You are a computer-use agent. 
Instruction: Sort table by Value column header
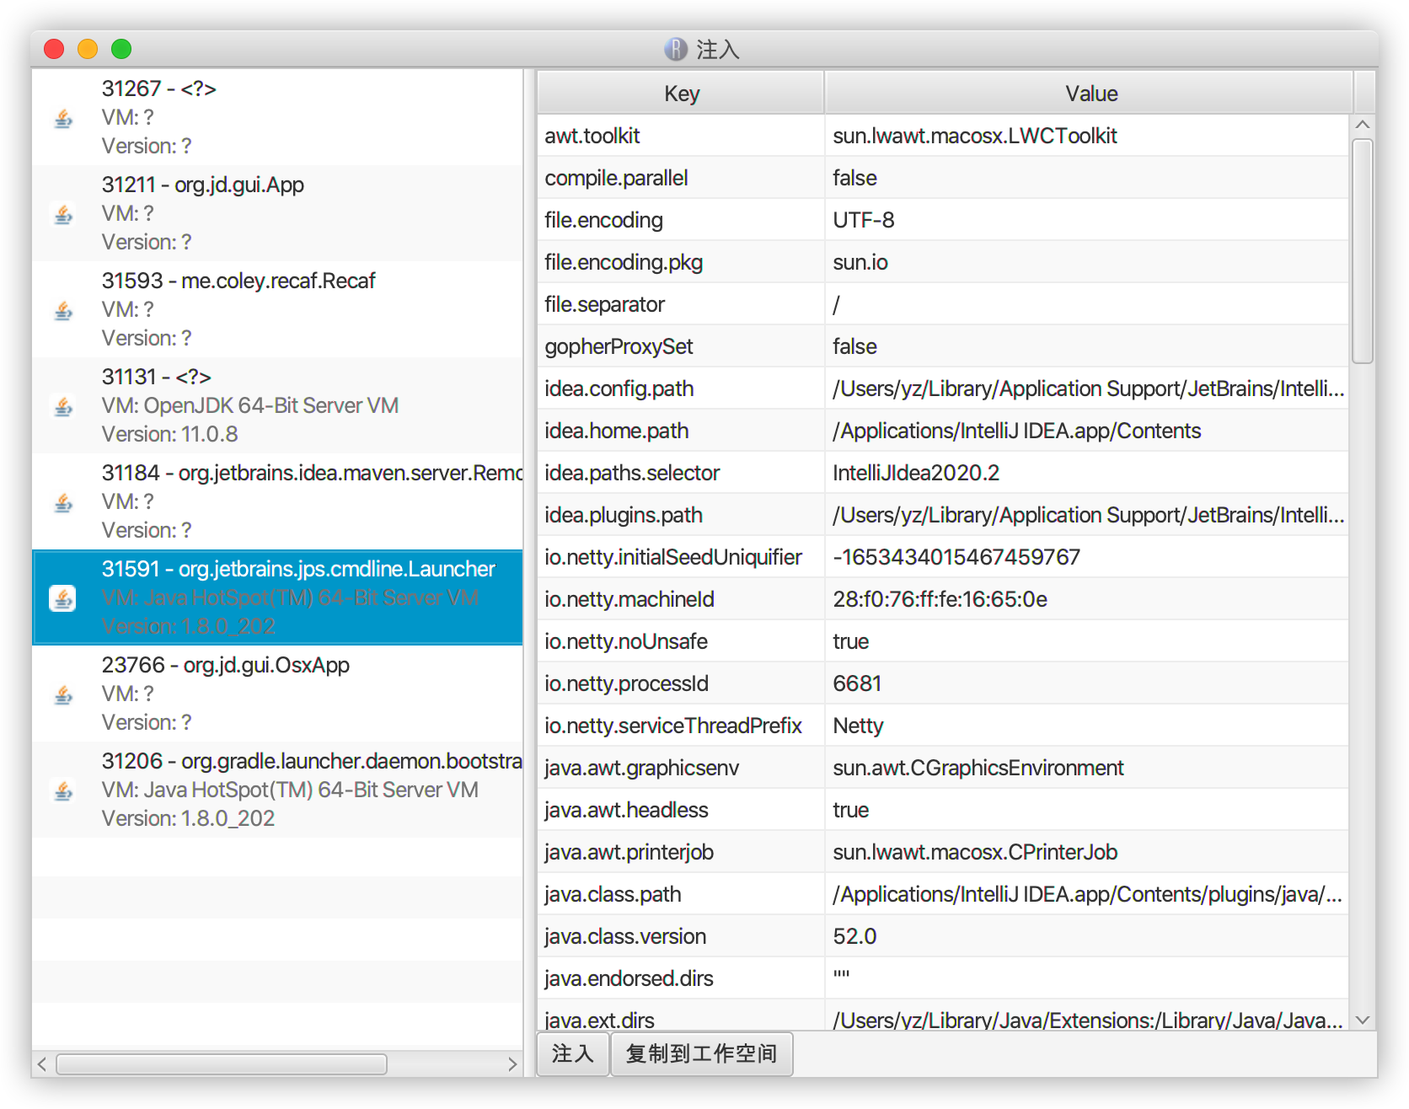[1090, 94]
